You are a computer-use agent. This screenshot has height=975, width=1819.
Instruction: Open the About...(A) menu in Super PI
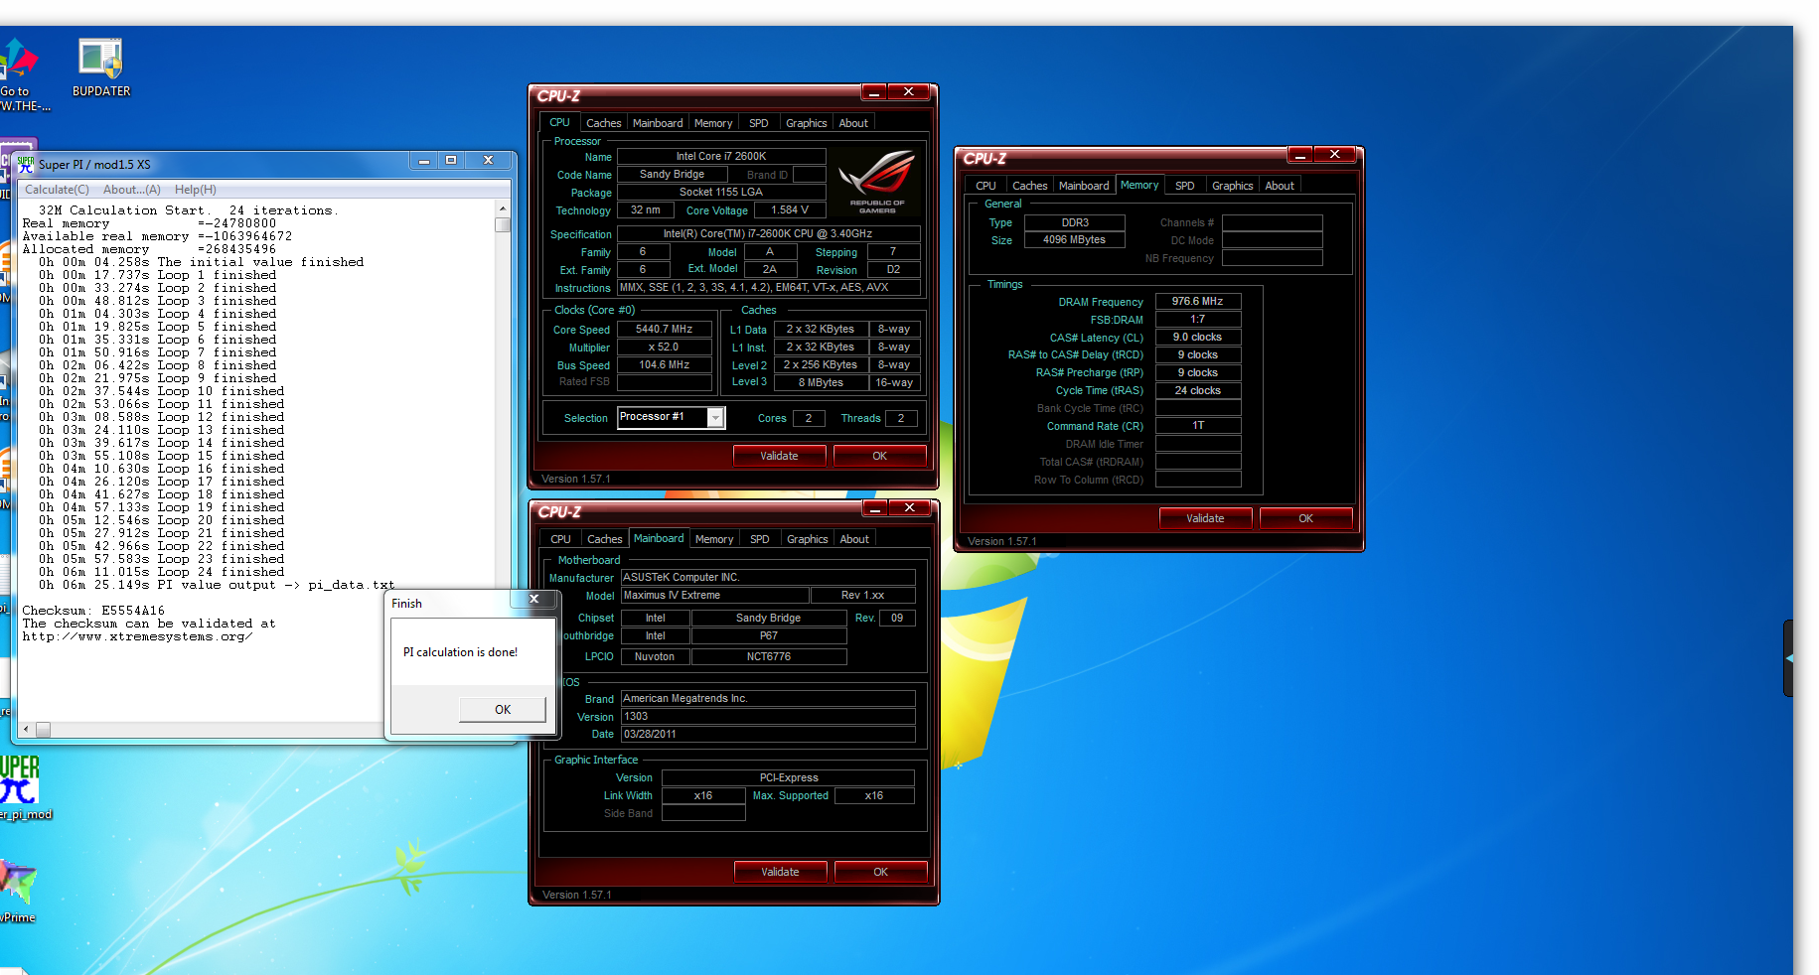pyautogui.click(x=131, y=190)
